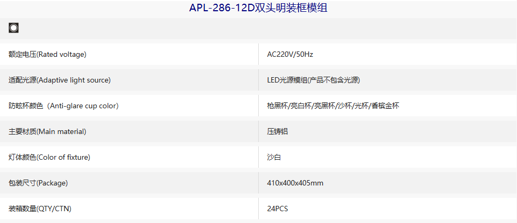
Task: Select the '24PCS' quantity value
Action: [x=277, y=209]
